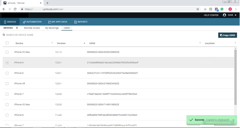Click the gray G extension icon

[211, 9]
